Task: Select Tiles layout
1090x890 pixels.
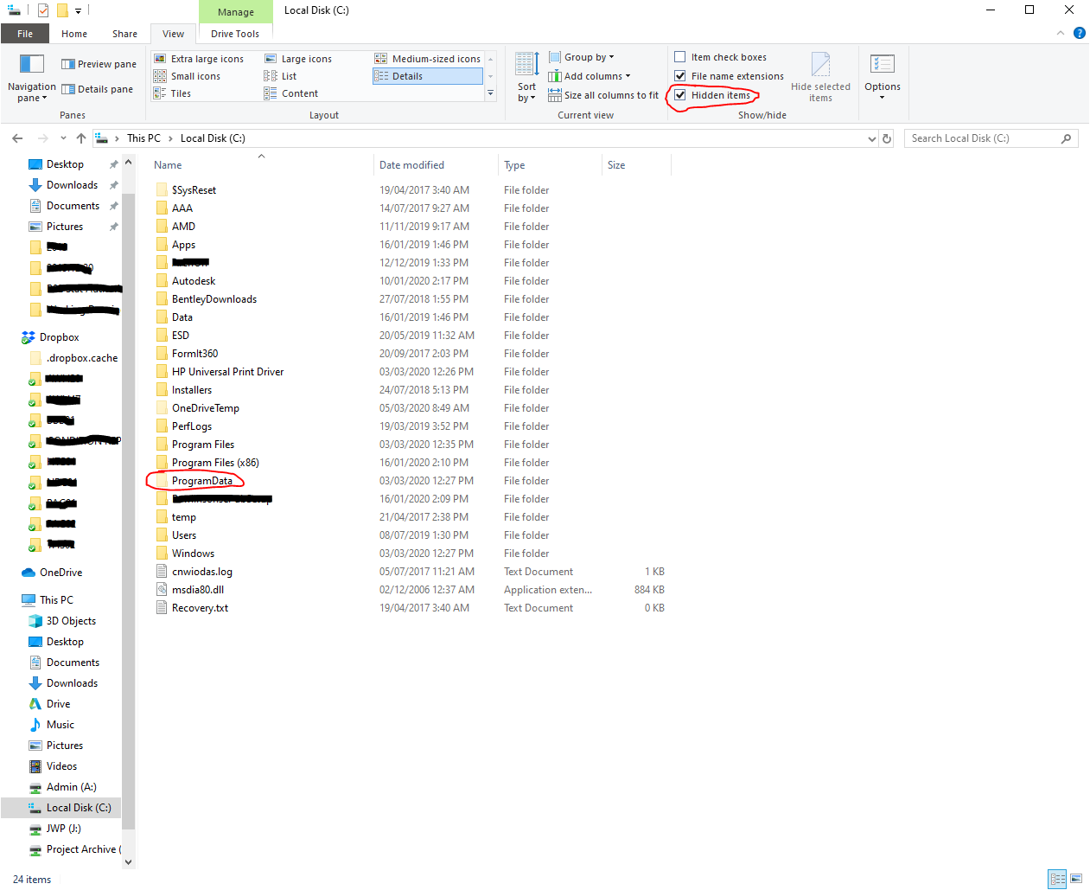Action: pyautogui.click(x=172, y=93)
